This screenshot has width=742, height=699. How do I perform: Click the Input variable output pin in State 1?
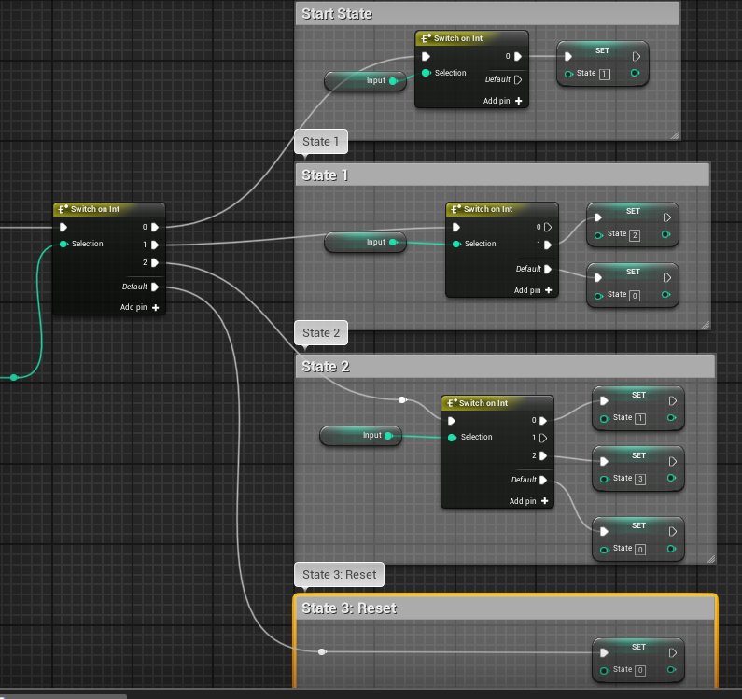tap(393, 243)
